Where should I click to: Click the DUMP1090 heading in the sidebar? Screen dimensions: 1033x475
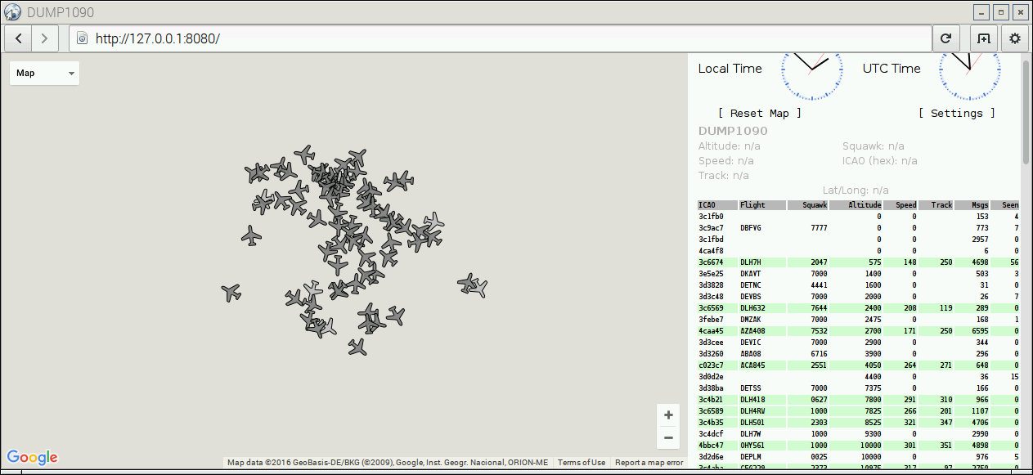[733, 131]
